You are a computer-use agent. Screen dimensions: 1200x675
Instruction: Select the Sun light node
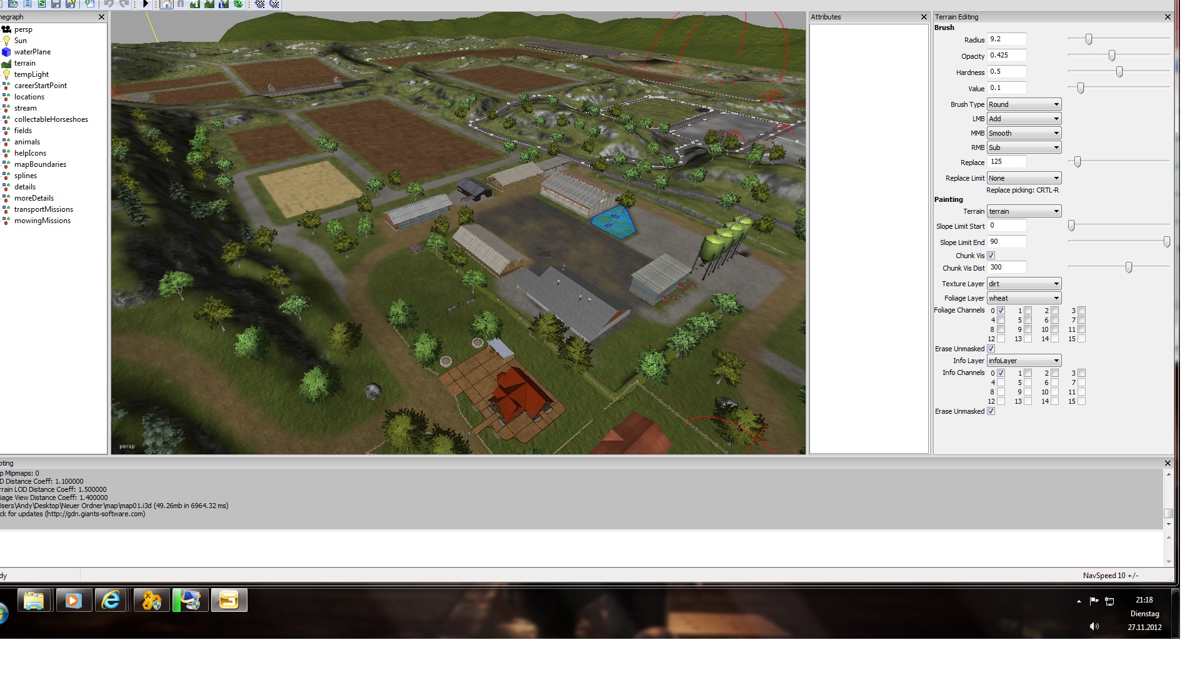click(x=21, y=41)
